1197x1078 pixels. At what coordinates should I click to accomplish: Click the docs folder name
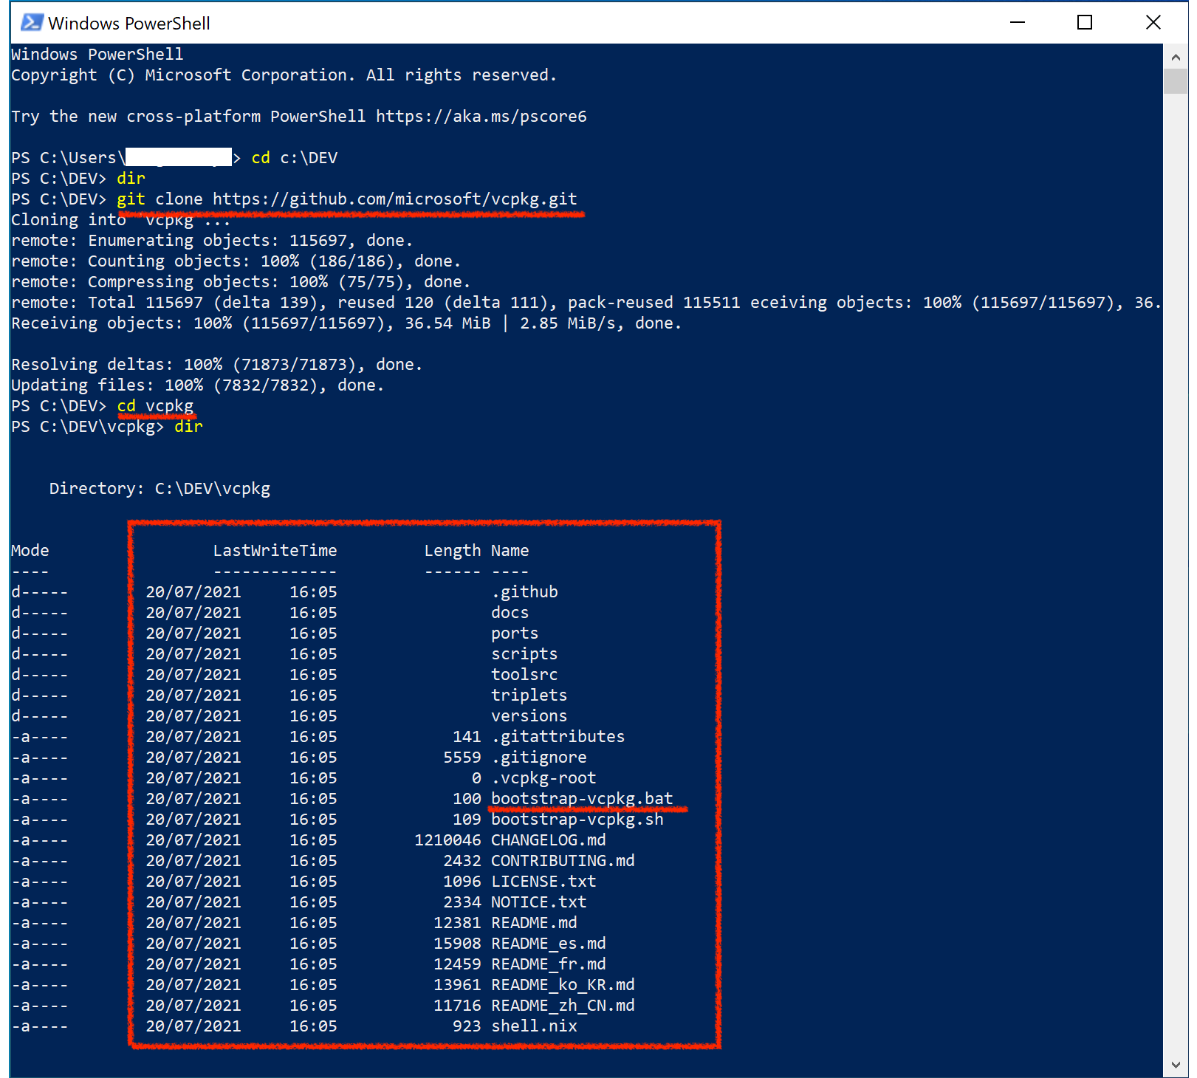[510, 613]
